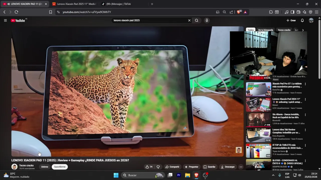Image resolution: width=321 pixels, height=180 pixels.
Task: Open a new browser tab
Action: click(152, 4)
